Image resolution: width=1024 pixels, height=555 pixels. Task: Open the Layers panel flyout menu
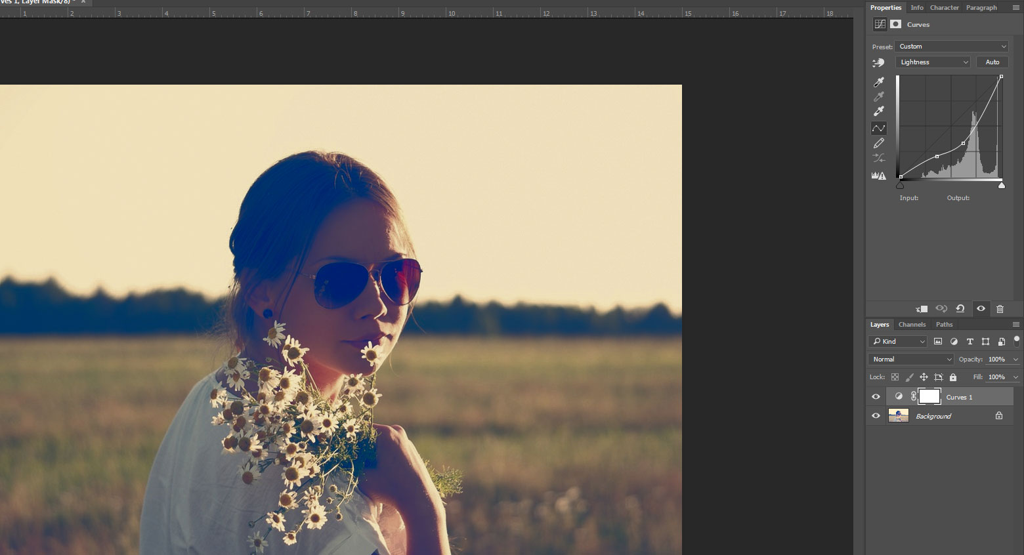tap(1016, 325)
